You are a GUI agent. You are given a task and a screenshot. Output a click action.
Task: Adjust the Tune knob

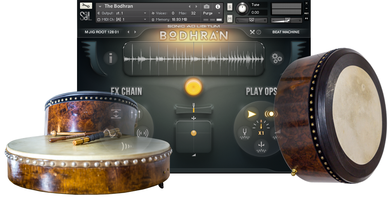point(242,9)
